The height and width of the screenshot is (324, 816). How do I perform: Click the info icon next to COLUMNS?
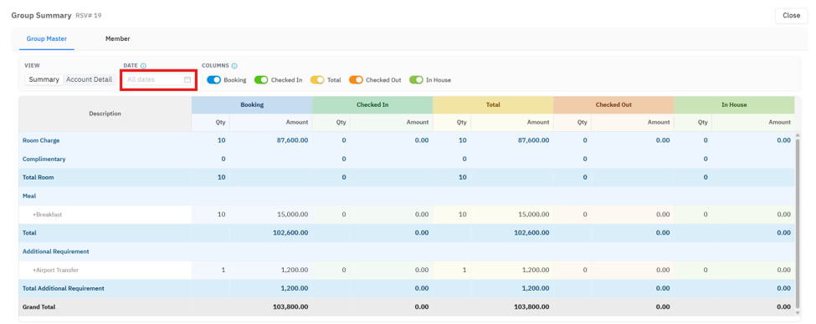tap(234, 66)
